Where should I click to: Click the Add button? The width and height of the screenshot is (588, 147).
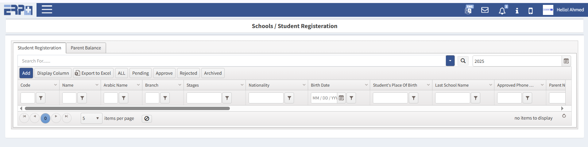(x=26, y=73)
